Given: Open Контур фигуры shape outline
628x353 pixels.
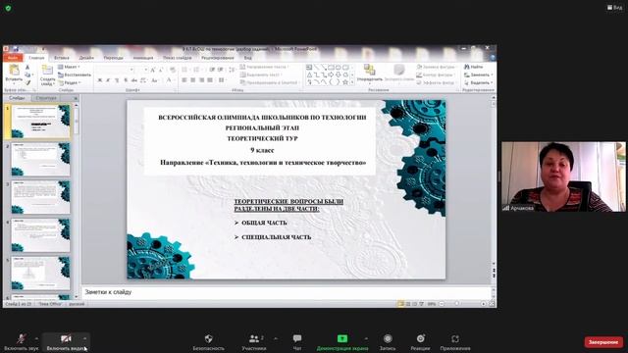Looking at the screenshot, I should coord(436,75).
